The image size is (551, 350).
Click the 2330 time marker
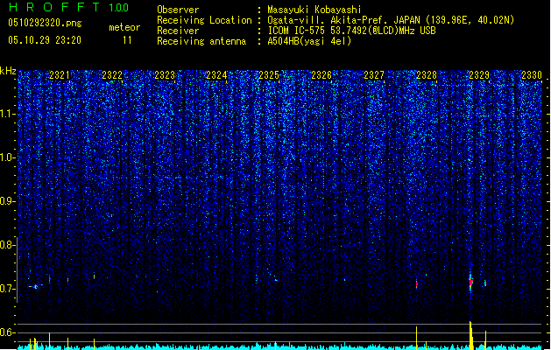(x=532, y=75)
